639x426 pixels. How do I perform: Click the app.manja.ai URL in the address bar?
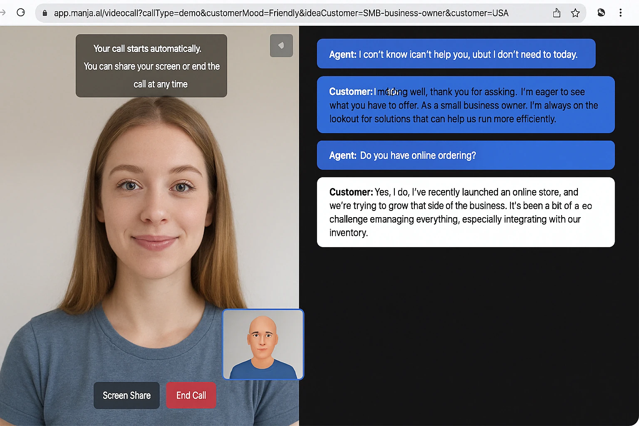point(281,13)
